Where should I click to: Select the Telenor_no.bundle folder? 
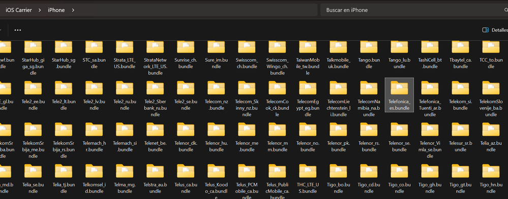click(308, 137)
